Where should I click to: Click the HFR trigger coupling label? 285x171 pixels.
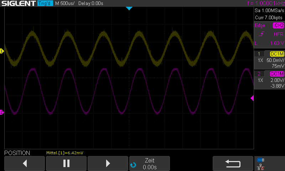[x=279, y=34]
